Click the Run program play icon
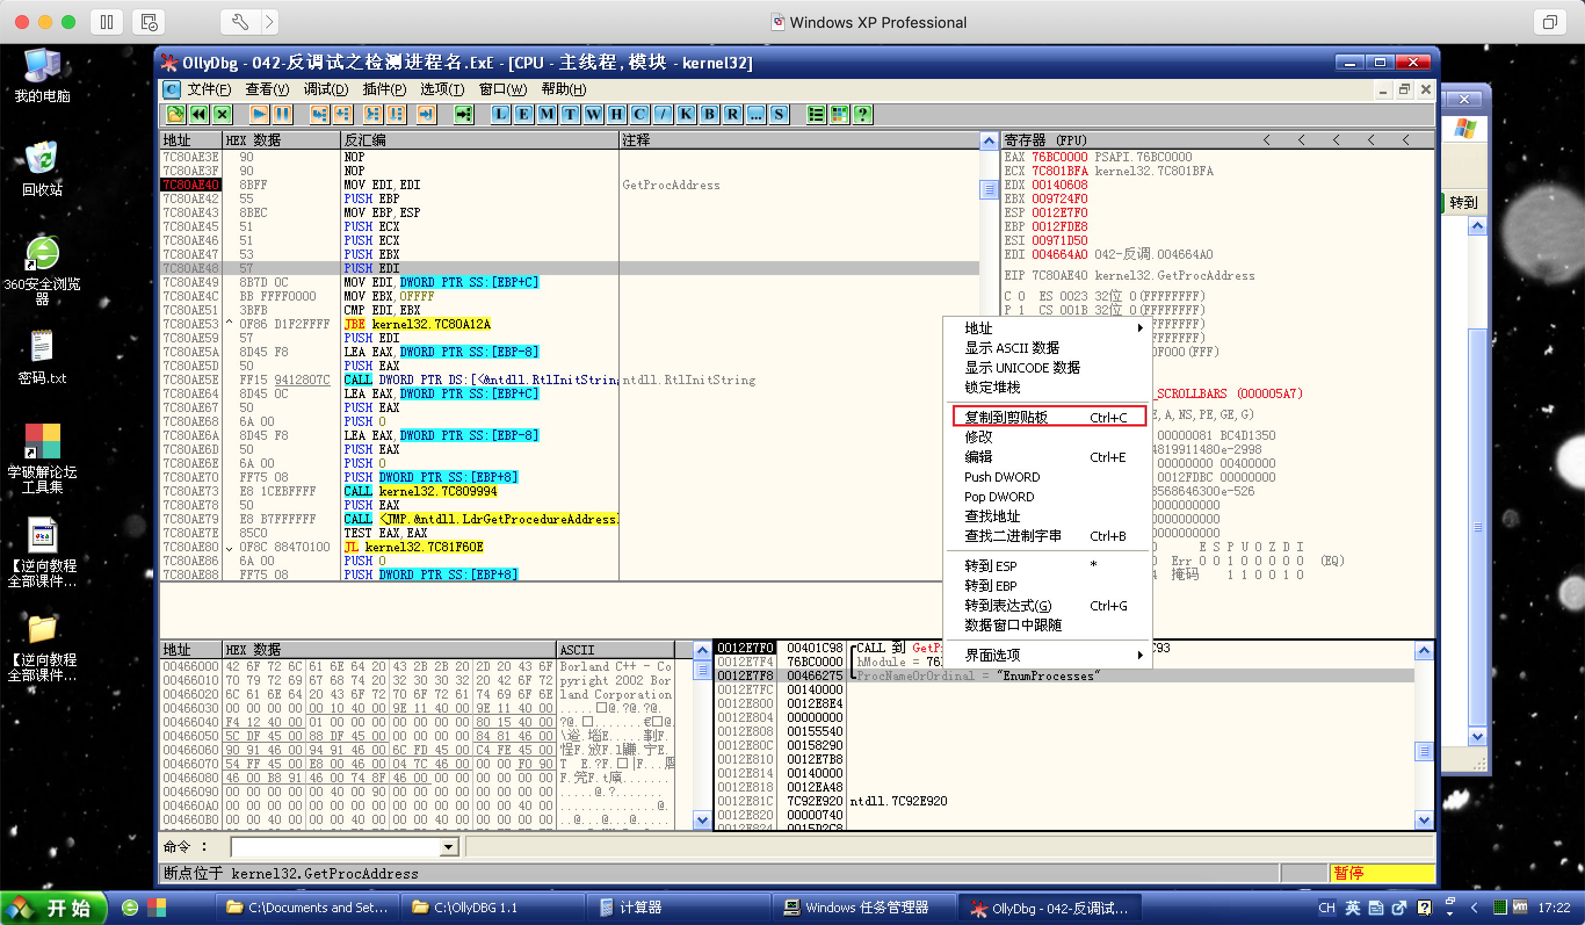This screenshot has height=925, width=1585. point(259,114)
